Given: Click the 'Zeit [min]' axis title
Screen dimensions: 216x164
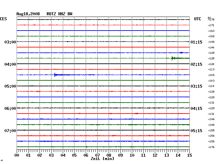Looking at the screenshot, I should (x=102, y=159).
